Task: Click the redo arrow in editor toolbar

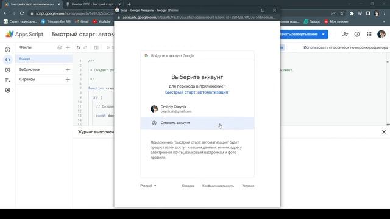Action: coord(85,47)
